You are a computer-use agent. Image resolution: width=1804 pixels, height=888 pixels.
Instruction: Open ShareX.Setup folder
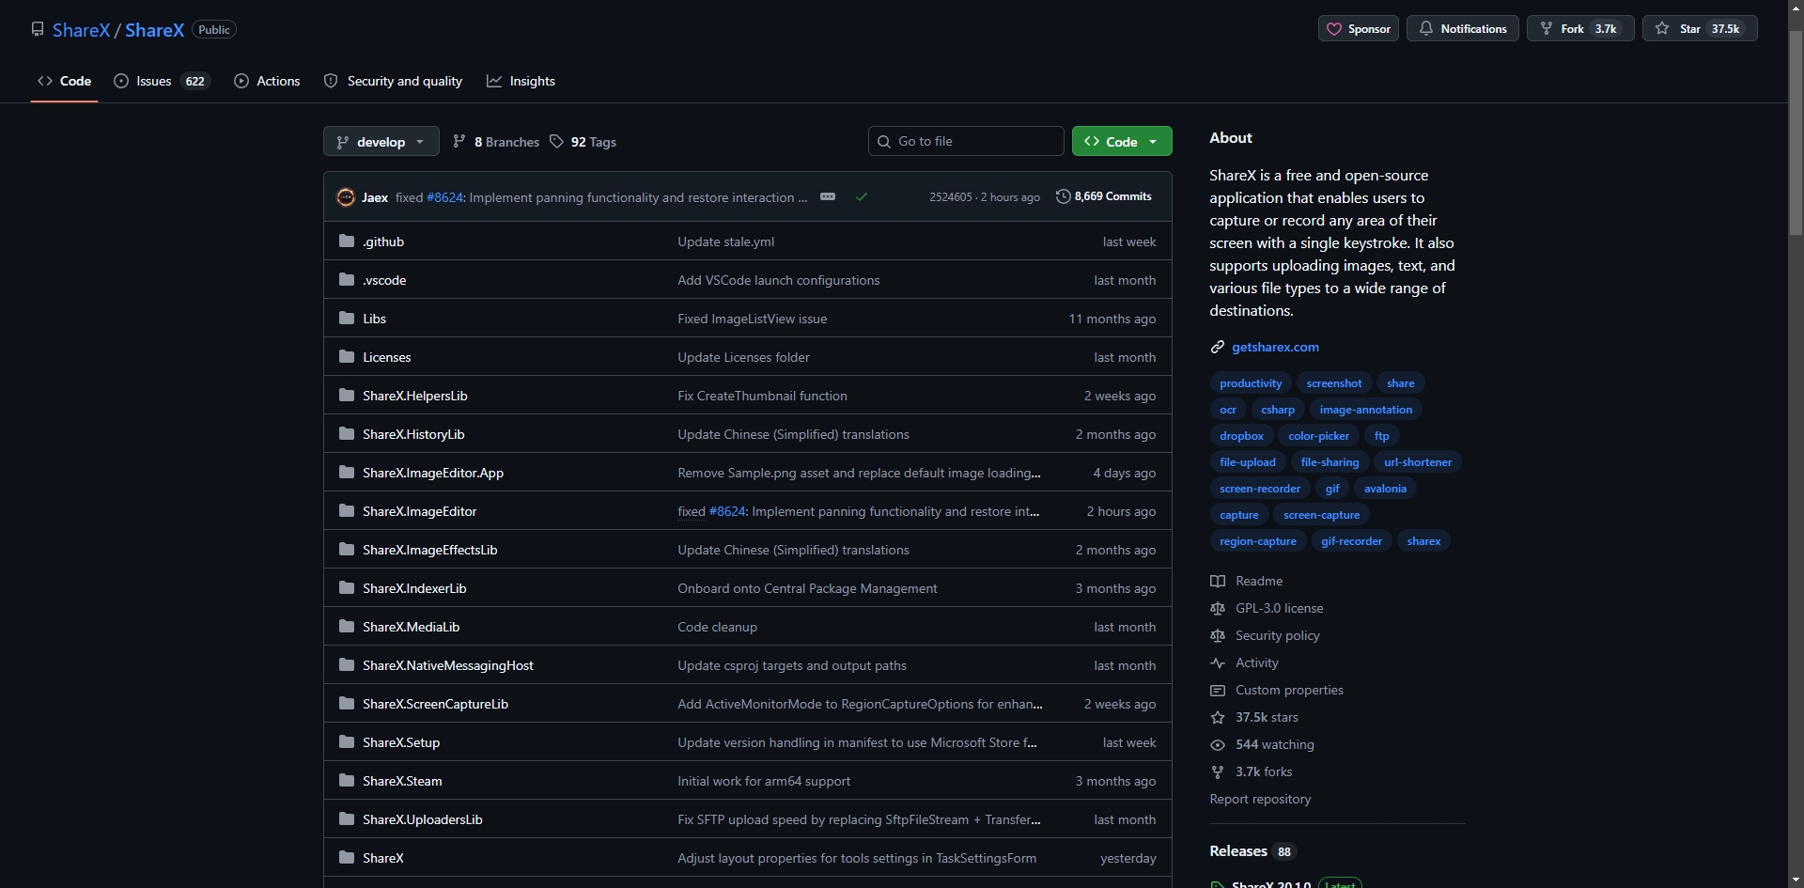click(x=401, y=742)
